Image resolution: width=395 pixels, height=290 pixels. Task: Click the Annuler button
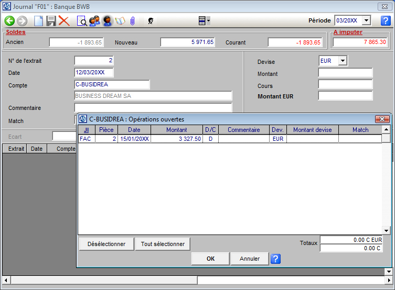tap(250, 259)
